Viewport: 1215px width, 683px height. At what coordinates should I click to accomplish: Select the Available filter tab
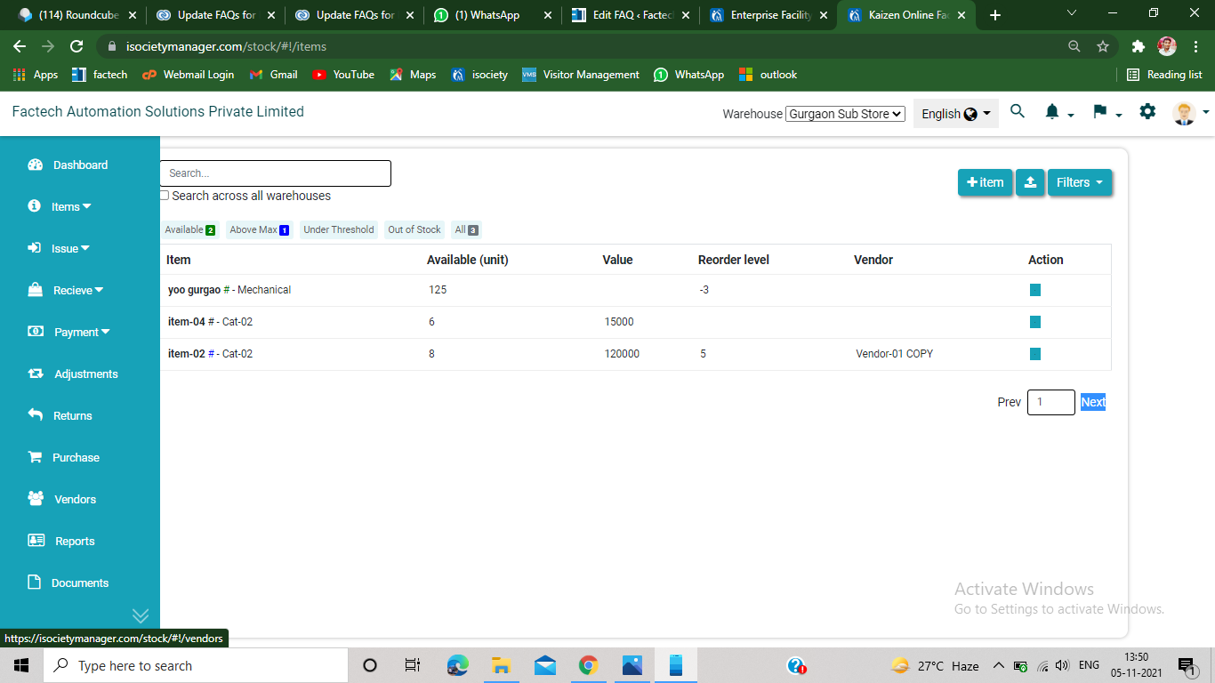pos(189,229)
